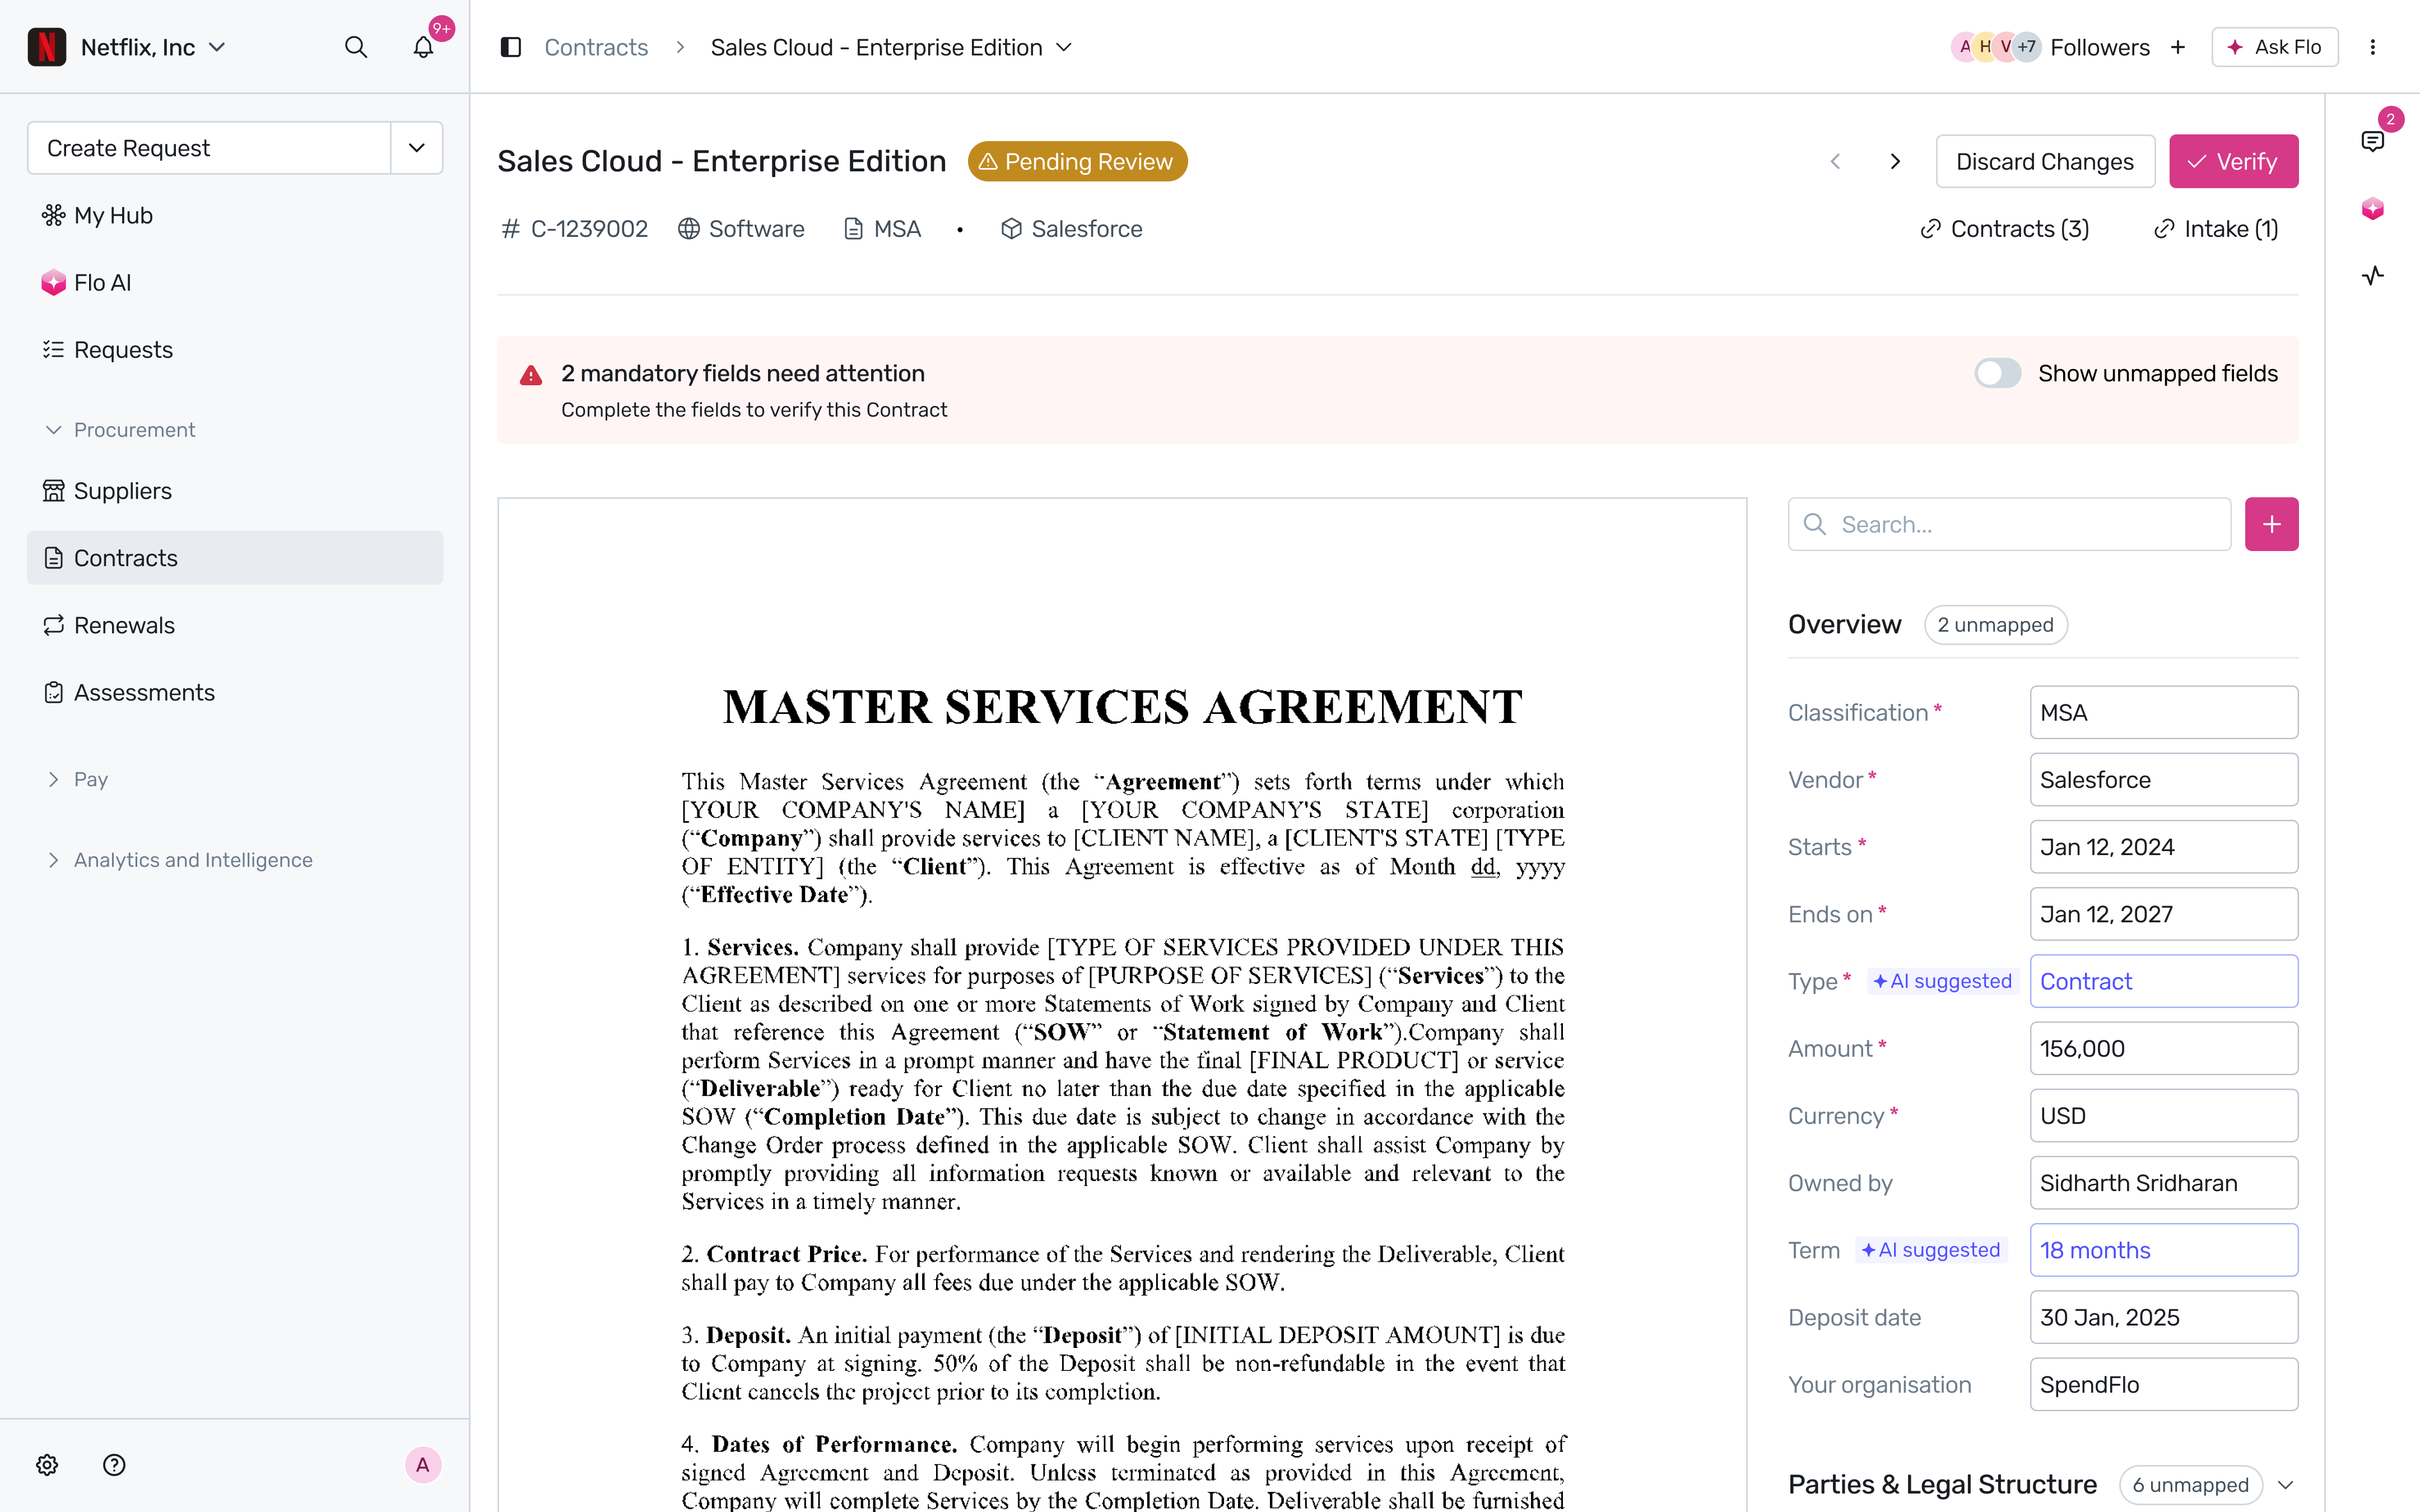Screen dimensions: 2420x1512
Task: Open Suppliers in the sidebar
Action: 235,491
